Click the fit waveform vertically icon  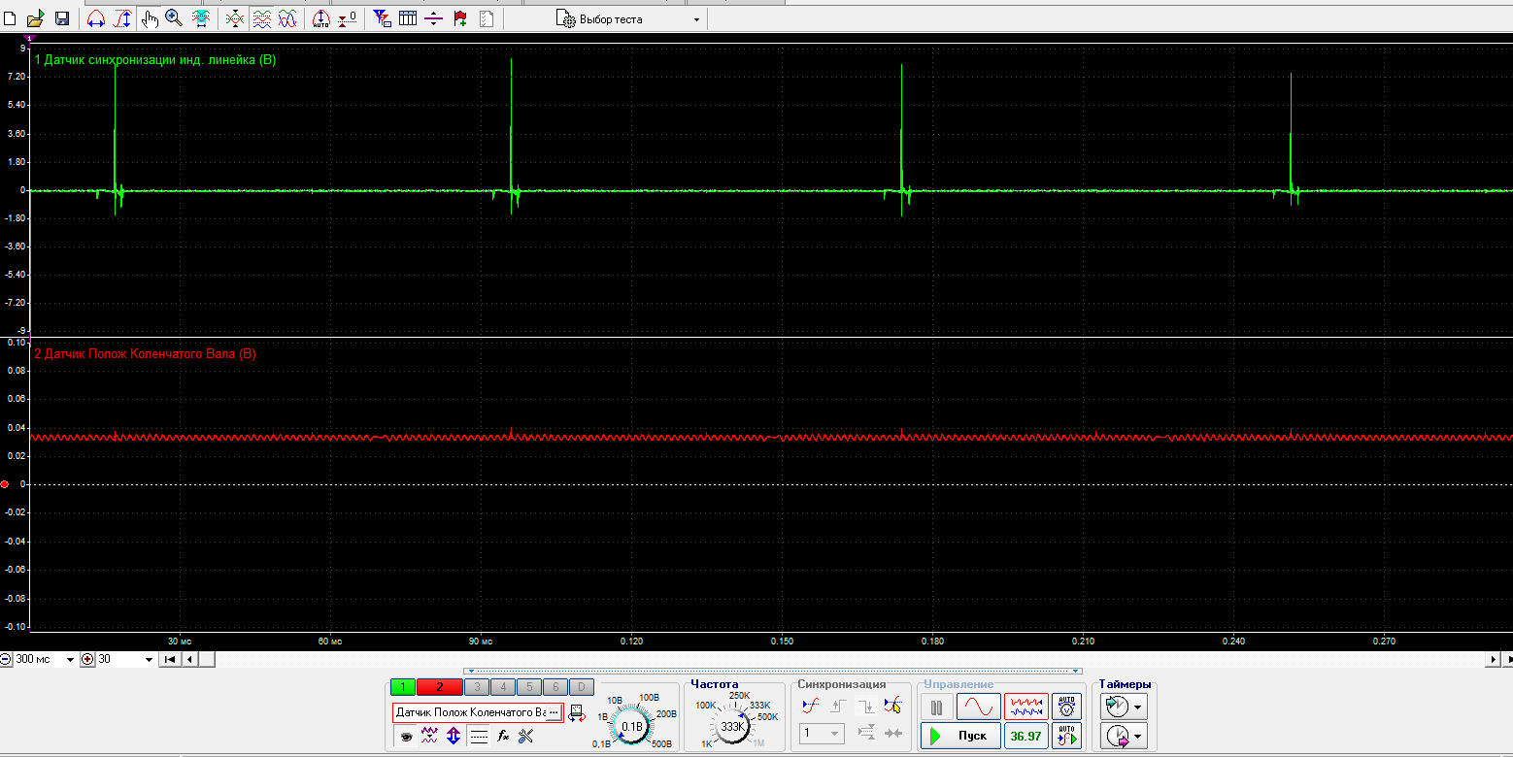coord(200,19)
